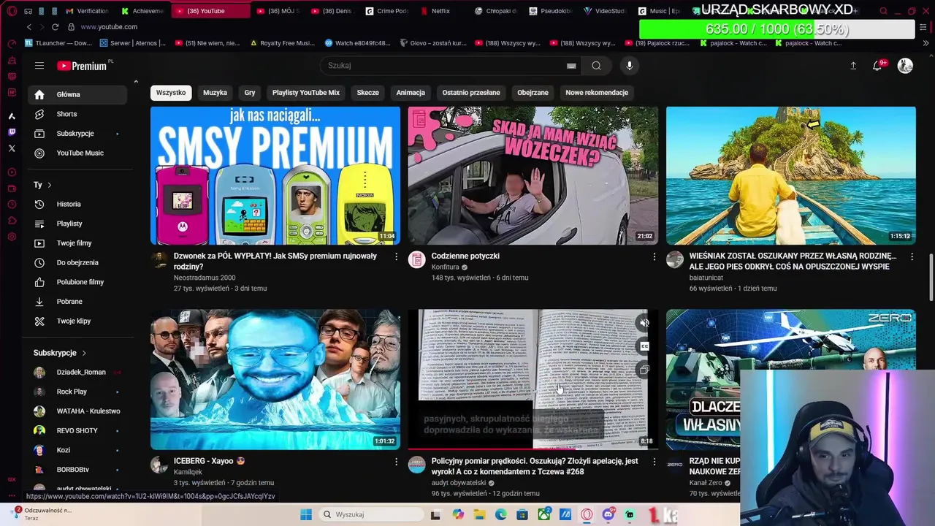Select the Skecze filter chip
935x526 pixels.
pos(367,93)
